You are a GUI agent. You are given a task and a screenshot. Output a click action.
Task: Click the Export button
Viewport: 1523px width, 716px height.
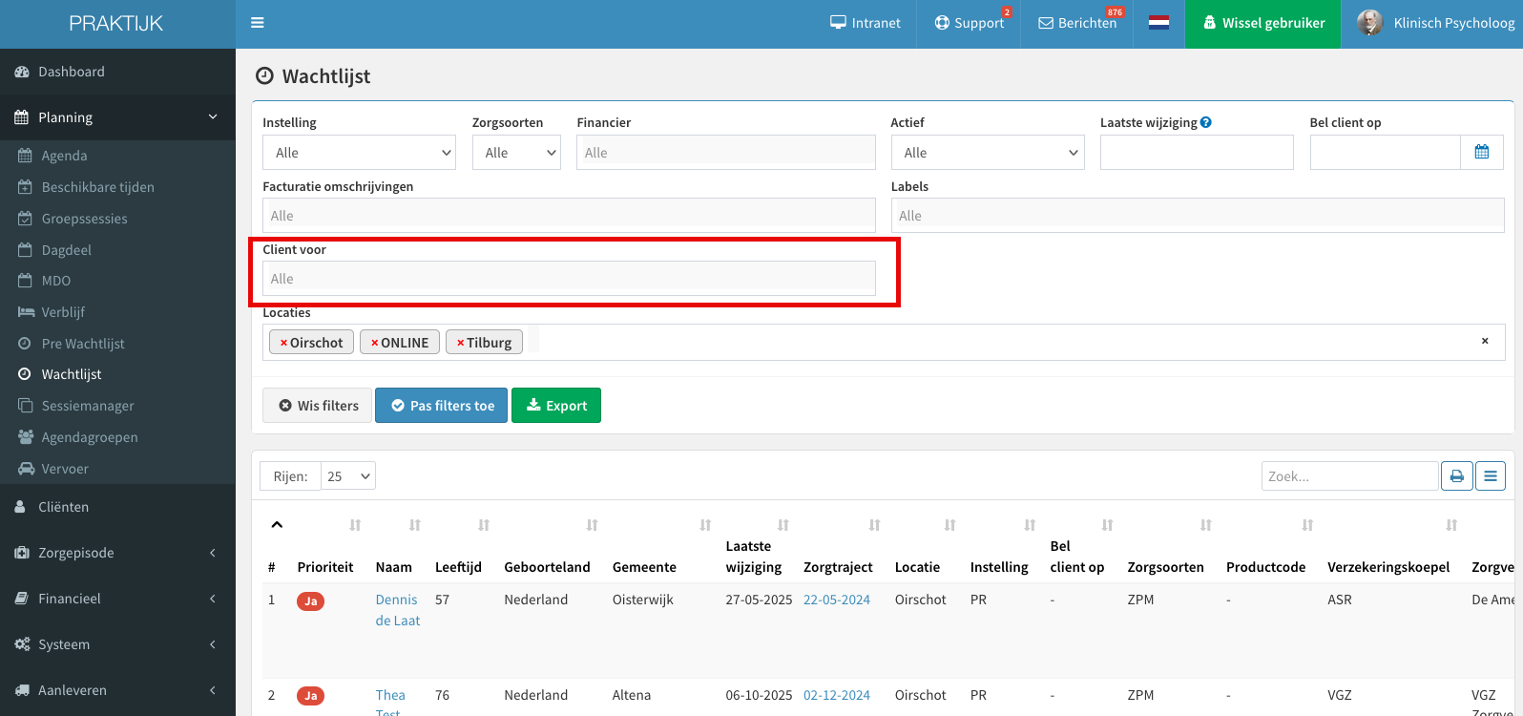click(x=556, y=406)
